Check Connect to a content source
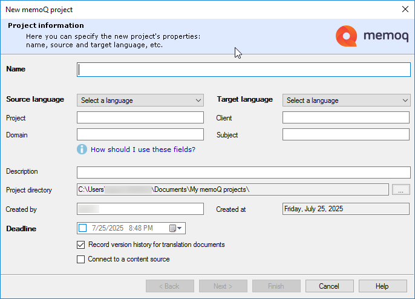The image size is (415, 299). 81,260
